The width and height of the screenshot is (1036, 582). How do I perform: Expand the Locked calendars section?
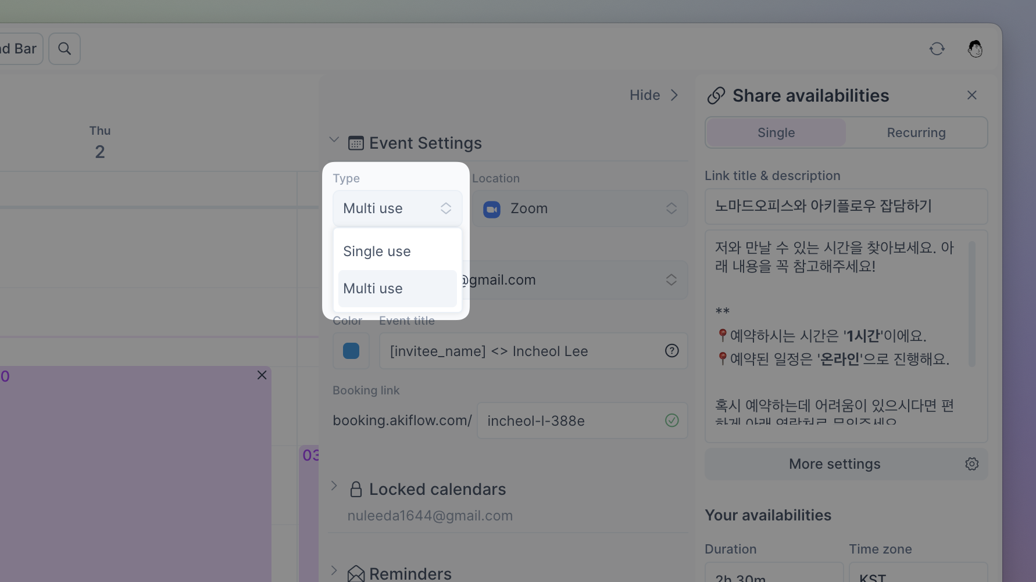coord(334,486)
